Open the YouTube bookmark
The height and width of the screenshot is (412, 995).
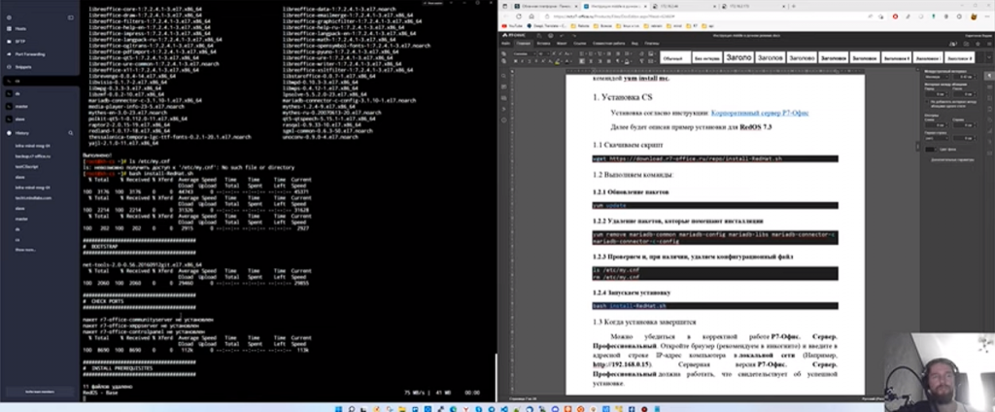(x=513, y=26)
